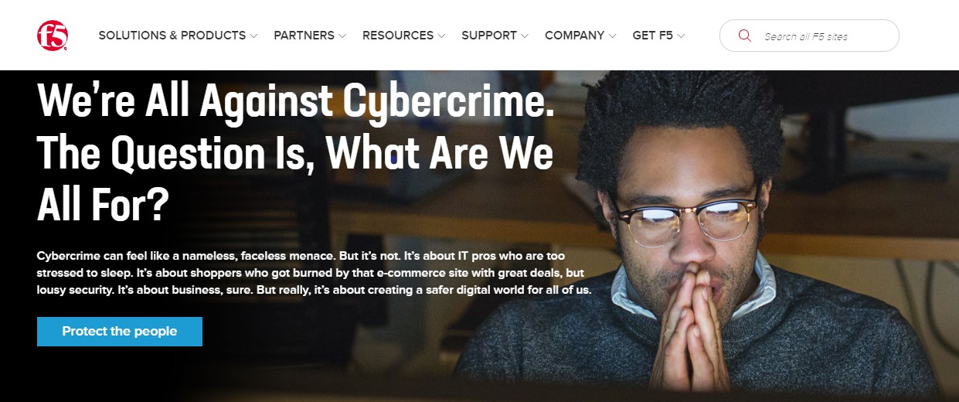Open the Company menu
Screen dimensions: 959x402
(x=574, y=36)
